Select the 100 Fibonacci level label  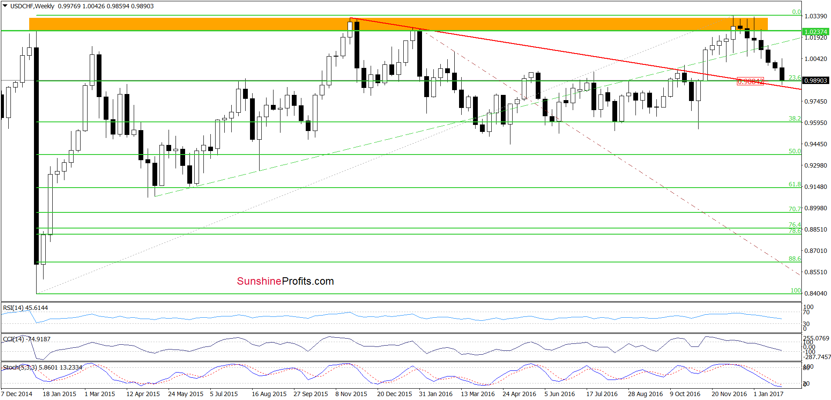pyautogui.click(x=796, y=290)
